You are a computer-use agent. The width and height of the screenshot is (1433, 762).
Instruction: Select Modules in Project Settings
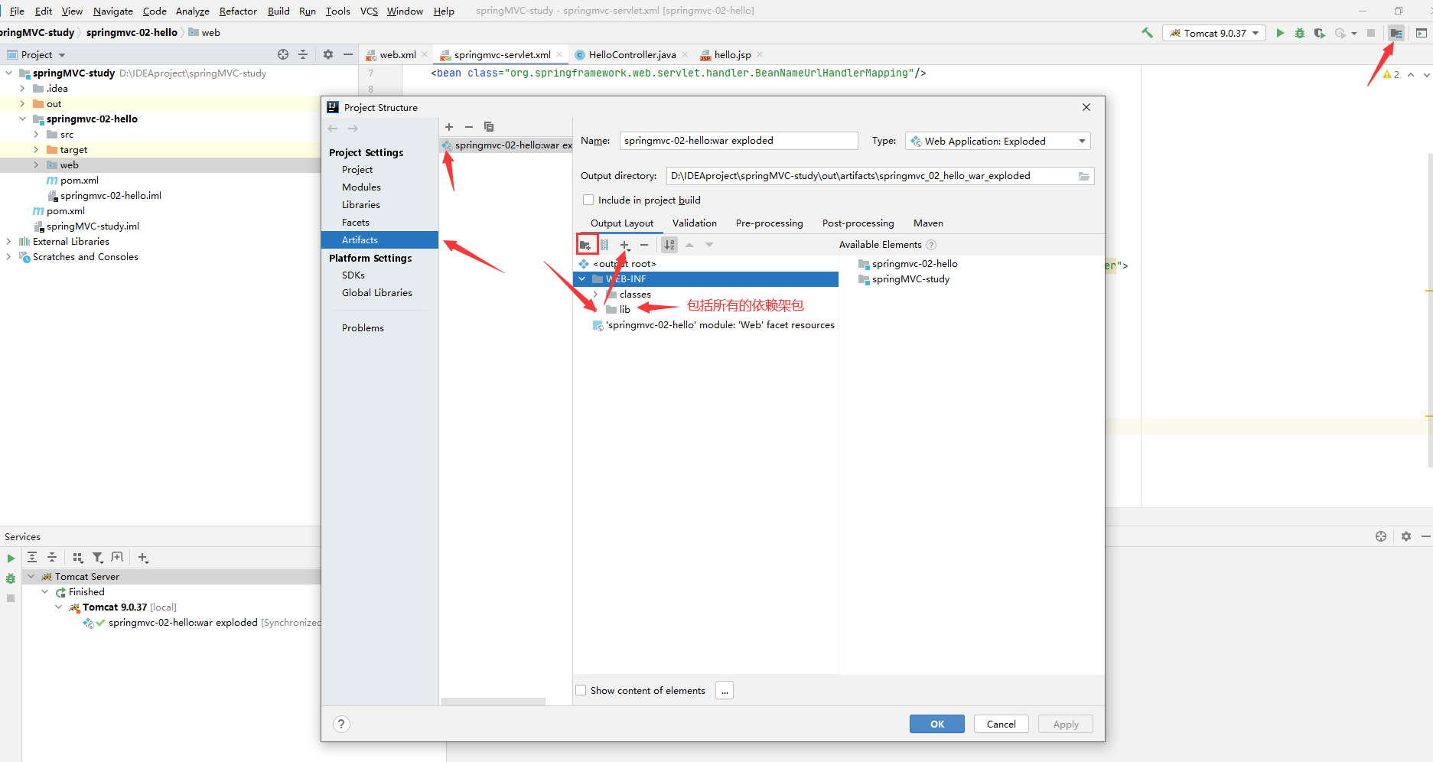pyautogui.click(x=361, y=187)
